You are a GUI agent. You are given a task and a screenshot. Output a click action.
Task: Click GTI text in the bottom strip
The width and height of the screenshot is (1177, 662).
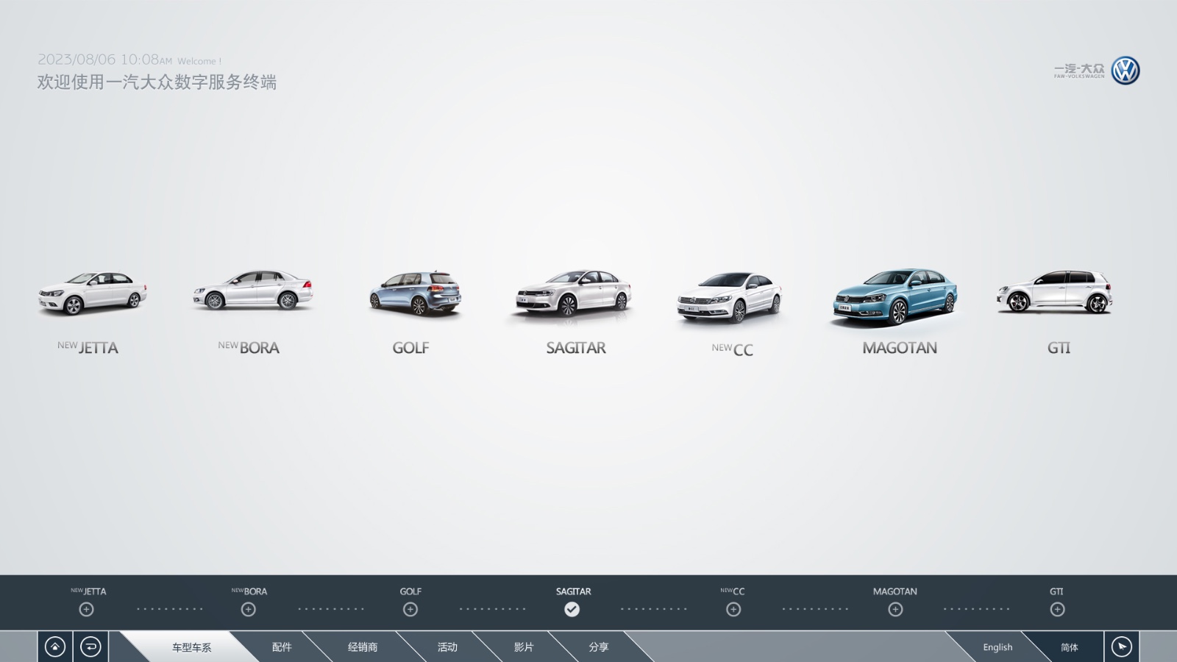pos(1056,591)
